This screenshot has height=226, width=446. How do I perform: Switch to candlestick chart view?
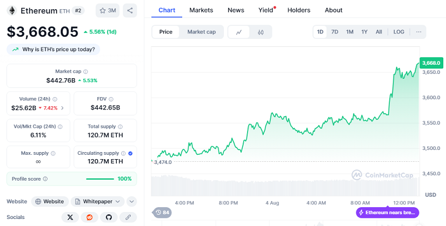point(261,32)
